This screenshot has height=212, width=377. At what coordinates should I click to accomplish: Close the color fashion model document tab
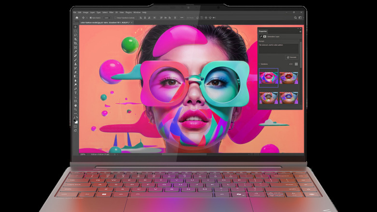[132, 23]
